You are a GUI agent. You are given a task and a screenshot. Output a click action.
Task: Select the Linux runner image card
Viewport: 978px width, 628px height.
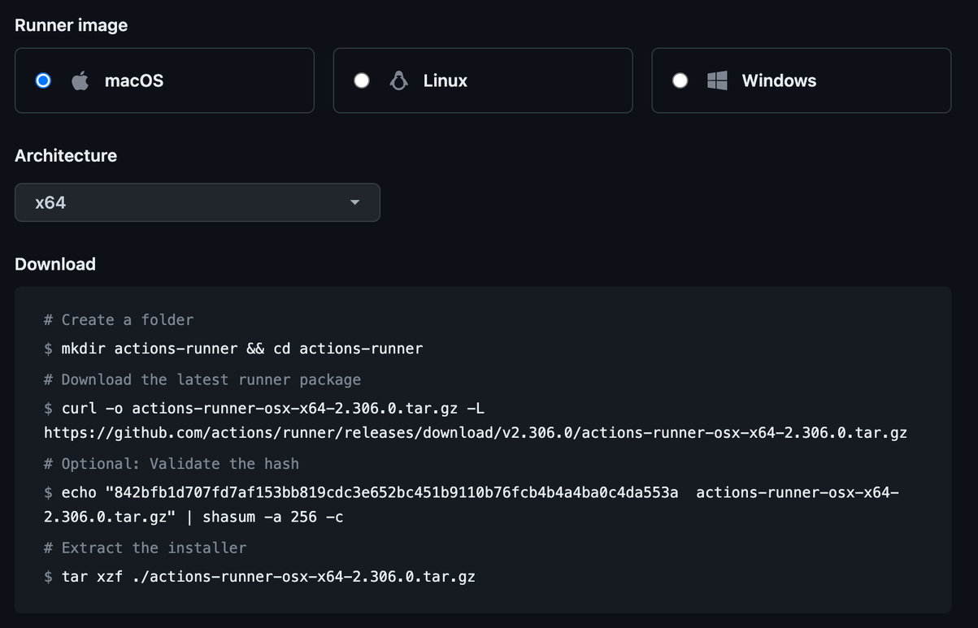[483, 80]
